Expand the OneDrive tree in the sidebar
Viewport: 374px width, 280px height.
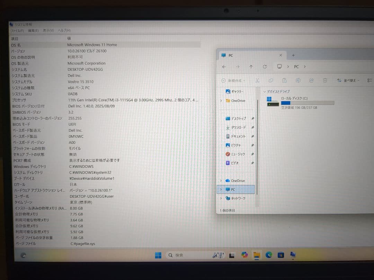[221, 101]
